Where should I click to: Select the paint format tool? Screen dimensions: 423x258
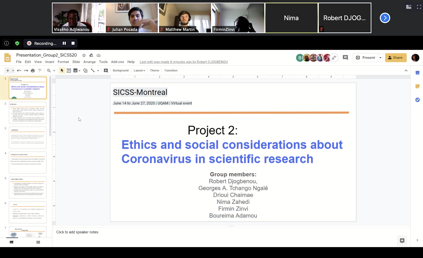point(40,70)
